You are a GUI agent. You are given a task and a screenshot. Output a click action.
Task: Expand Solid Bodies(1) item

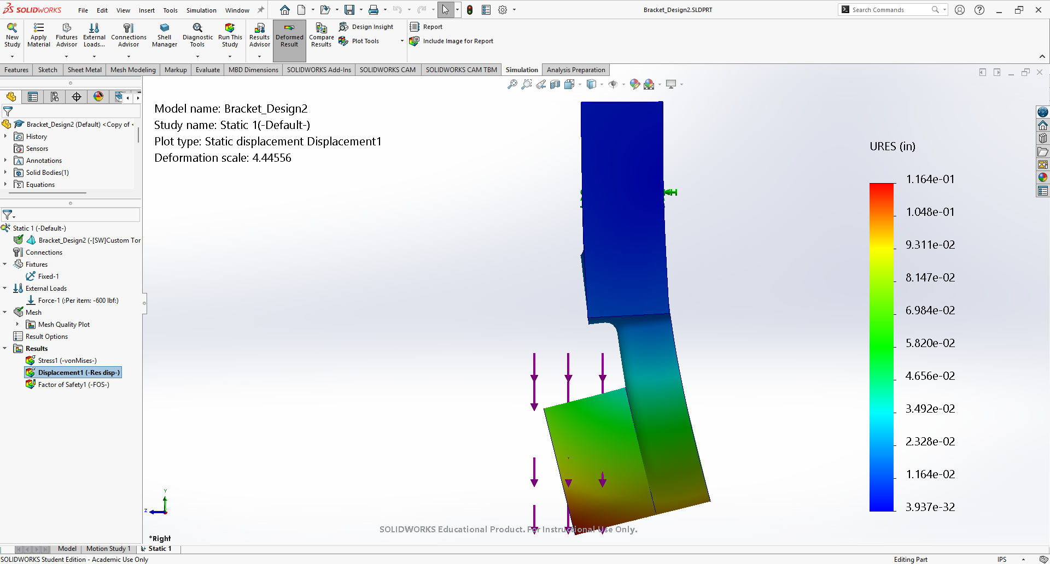(5, 173)
